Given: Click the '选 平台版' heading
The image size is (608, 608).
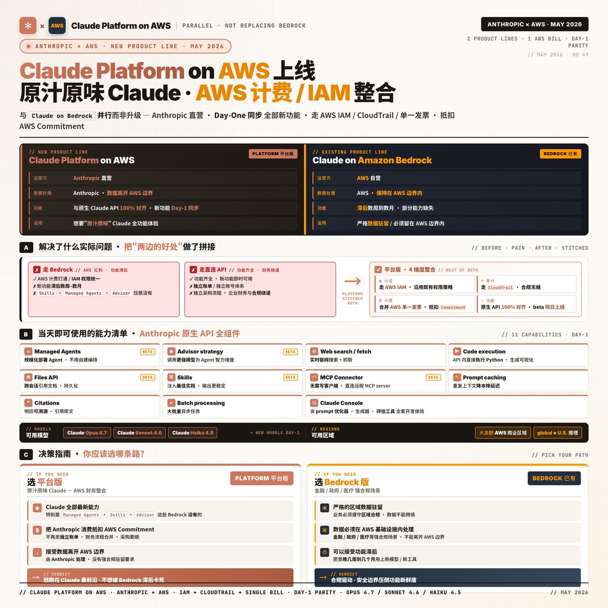Looking at the screenshot, I should coord(45,482).
